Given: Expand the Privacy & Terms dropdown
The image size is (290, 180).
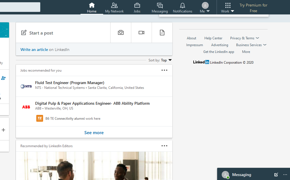Looking at the screenshot, I should coord(244,38).
